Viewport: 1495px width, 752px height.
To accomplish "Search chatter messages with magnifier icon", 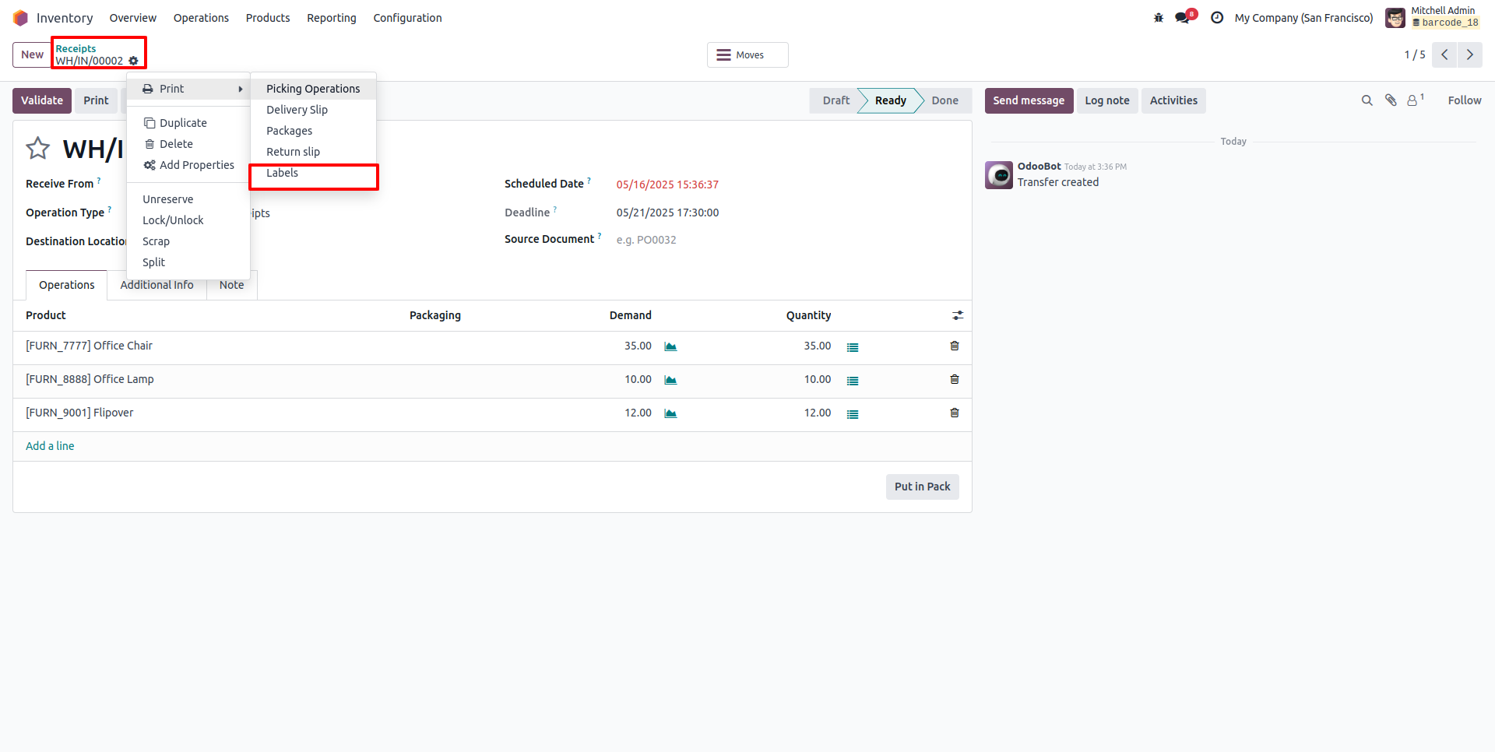I will [x=1367, y=100].
